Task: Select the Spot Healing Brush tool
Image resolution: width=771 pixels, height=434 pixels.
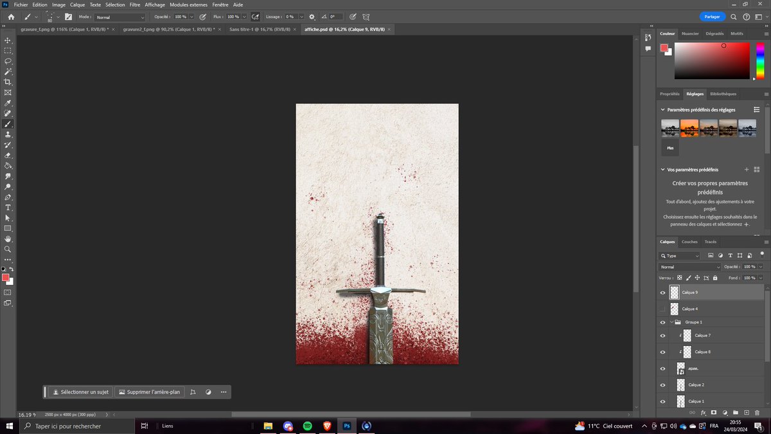Action: pyautogui.click(x=8, y=113)
